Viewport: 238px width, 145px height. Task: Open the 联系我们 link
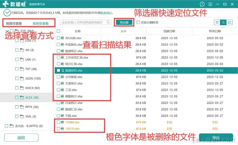pyautogui.click(x=106, y=13)
